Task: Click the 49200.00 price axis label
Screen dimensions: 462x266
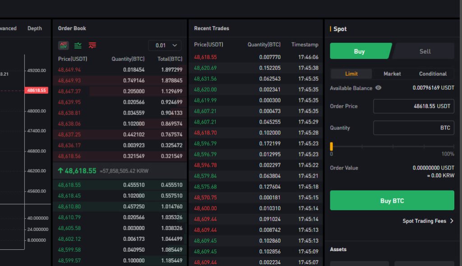Action: [x=37, y=70]
